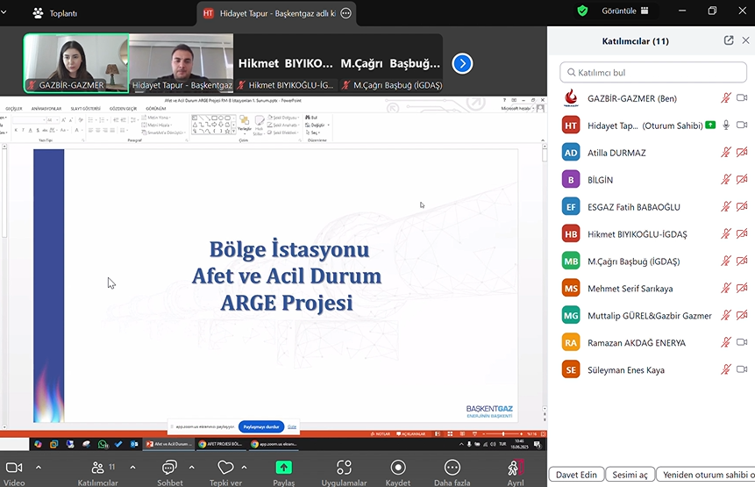The width and height of the screenshot is (755, 487).
Task: Expand the Tepki ver options chevron
Action: pos(244,467)
